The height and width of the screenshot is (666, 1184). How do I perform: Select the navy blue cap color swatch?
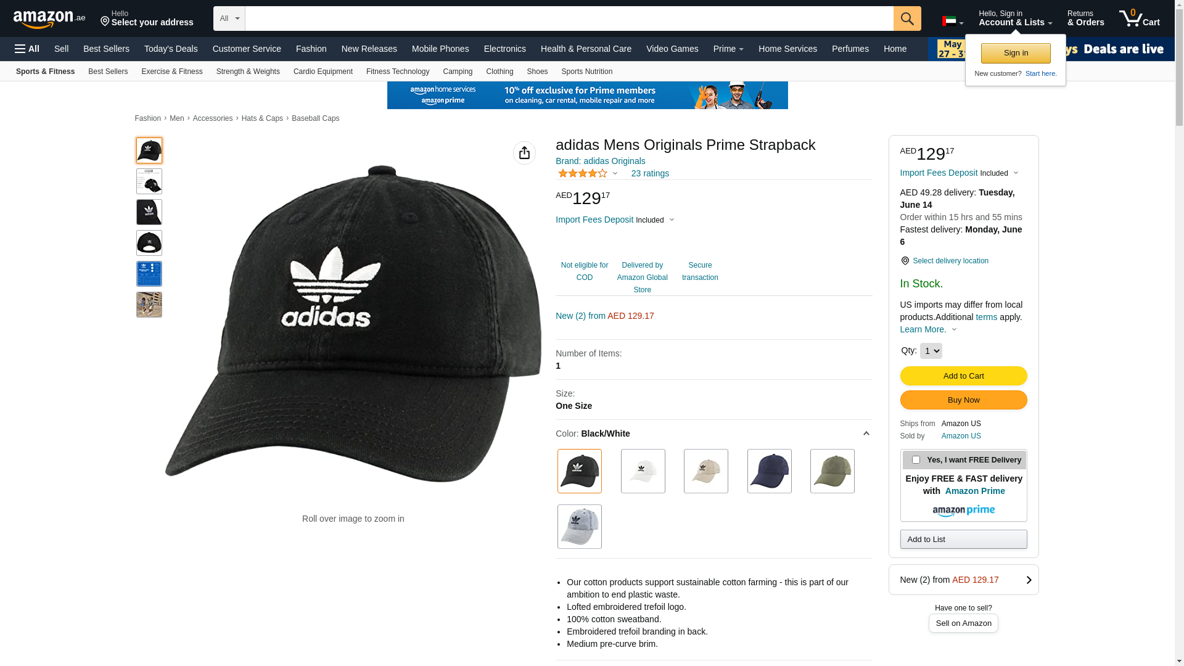[769, 471]
